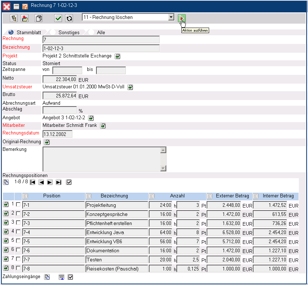The width and height of the screenshot is (308, 285).
Task: Open position row 4 Entwicklung Java
Action: click(6, 232)
